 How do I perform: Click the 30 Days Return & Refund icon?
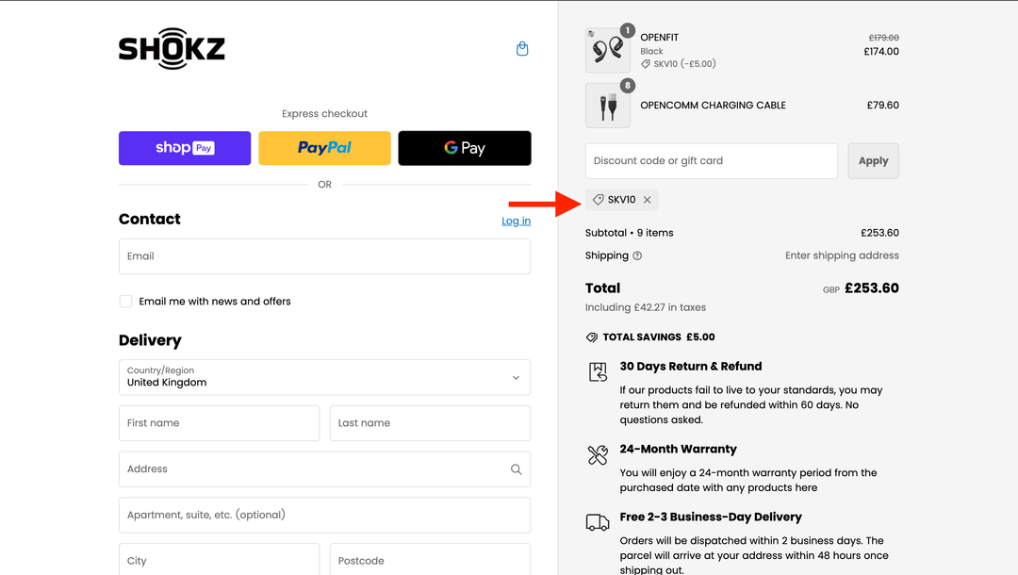coord(598,372)
